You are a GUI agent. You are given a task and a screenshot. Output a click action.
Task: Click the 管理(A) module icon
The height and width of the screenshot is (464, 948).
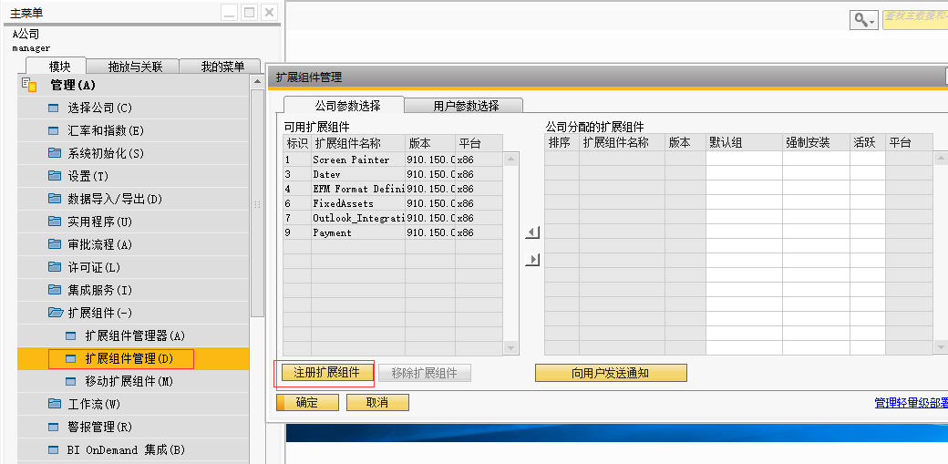coord(29,86)
